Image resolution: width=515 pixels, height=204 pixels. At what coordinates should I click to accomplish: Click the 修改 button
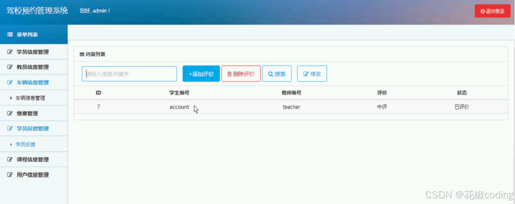click(x=312, y=73)
